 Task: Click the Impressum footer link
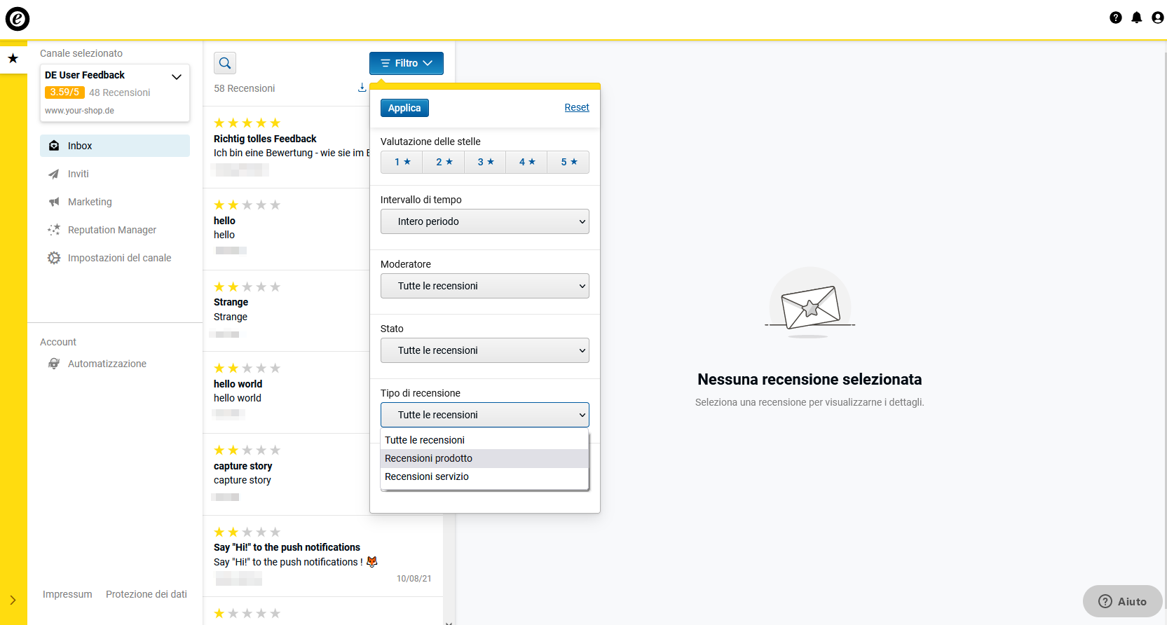67,594
